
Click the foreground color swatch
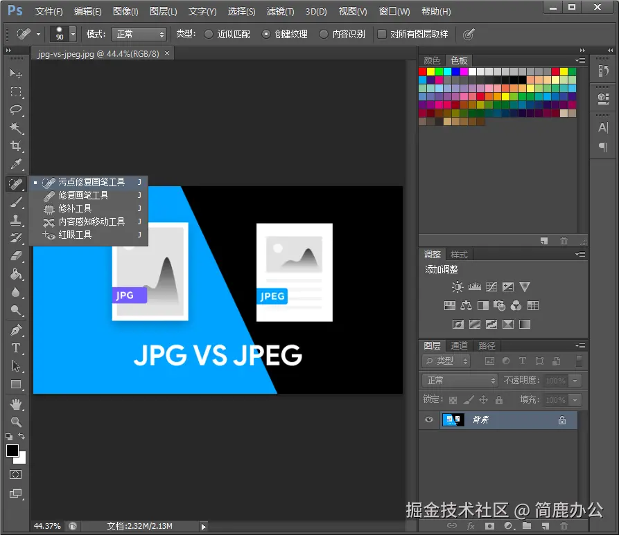[12, 450]
